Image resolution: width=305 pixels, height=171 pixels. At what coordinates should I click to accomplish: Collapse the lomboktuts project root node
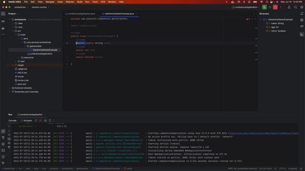[10, 19]
